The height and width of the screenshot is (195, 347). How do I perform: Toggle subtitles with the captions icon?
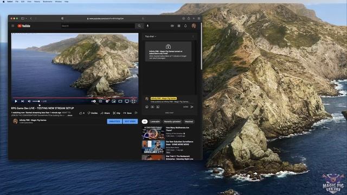(100, 101)
